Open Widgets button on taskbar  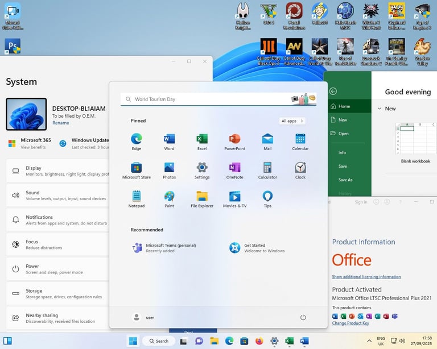[x=7, y=340]
